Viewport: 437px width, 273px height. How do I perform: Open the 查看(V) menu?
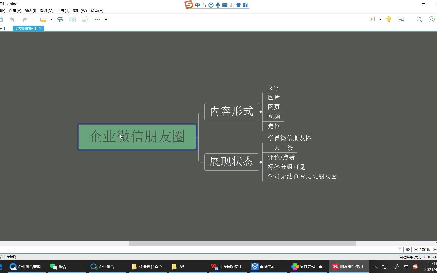[15, 10]
